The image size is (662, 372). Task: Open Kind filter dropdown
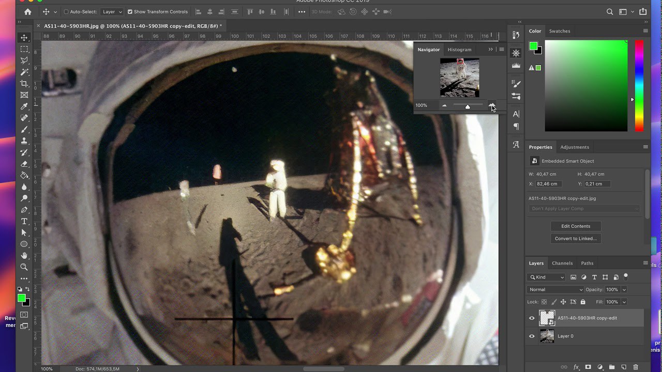546,277
